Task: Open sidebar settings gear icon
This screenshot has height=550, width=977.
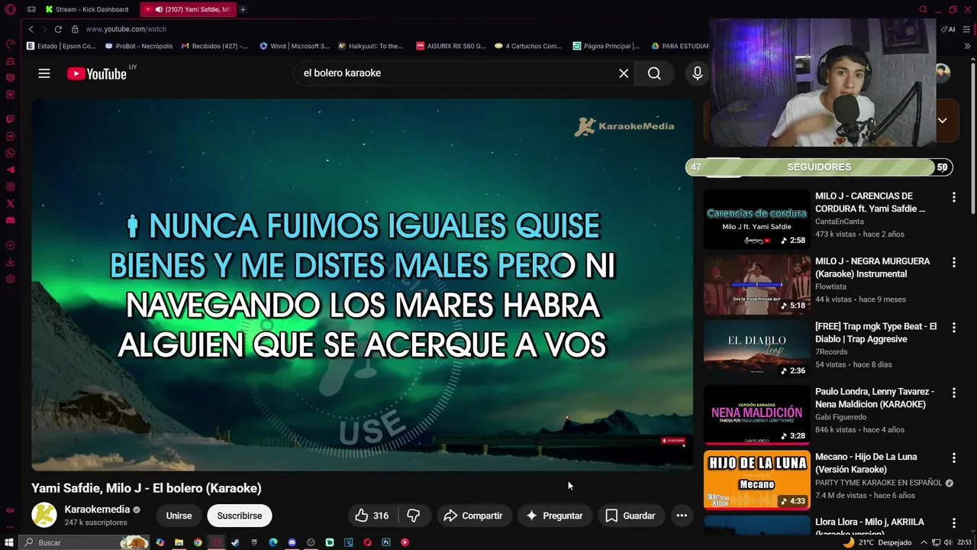Action: tap(11, 279)
